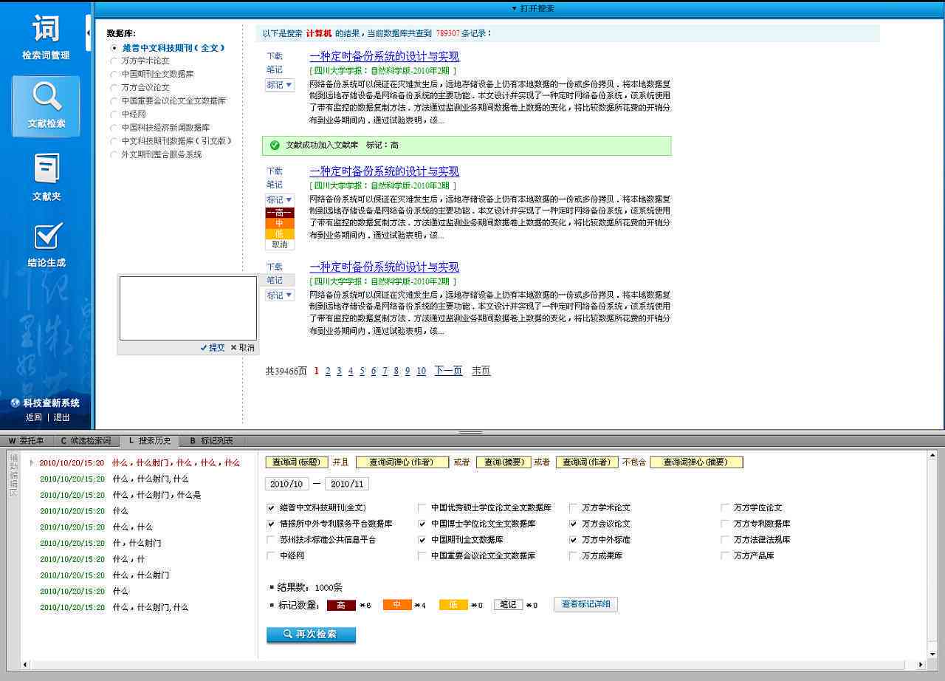Expand the 打开搜索 top bar

click(x=533, y=8)
